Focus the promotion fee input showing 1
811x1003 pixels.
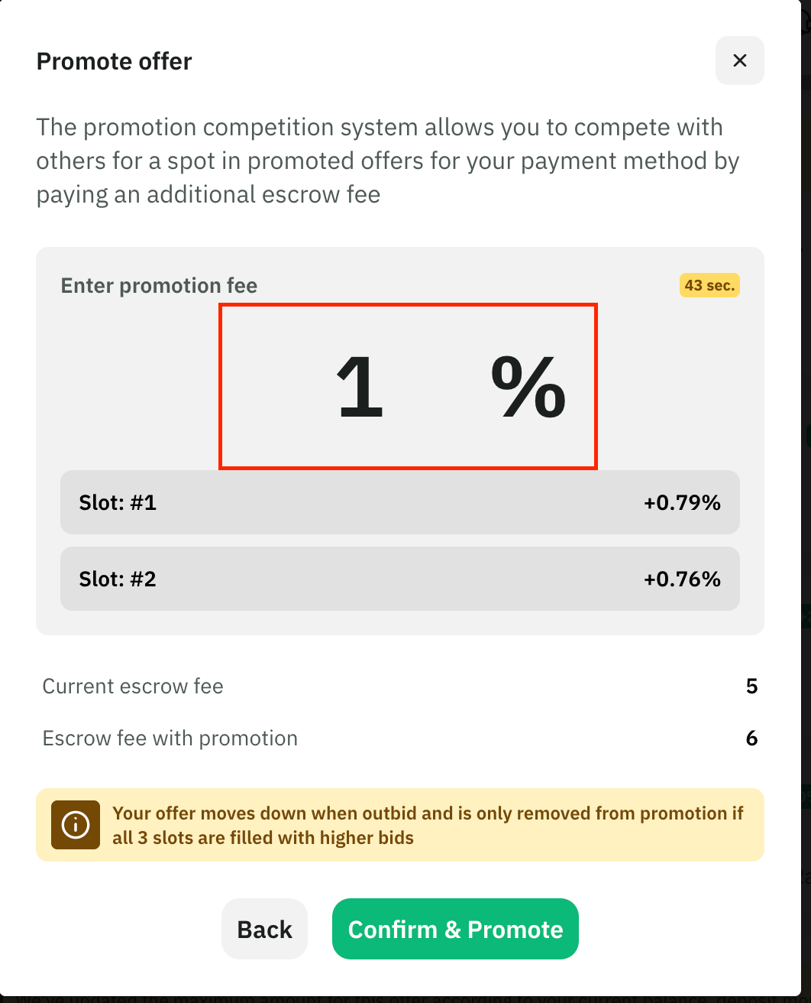360,388
